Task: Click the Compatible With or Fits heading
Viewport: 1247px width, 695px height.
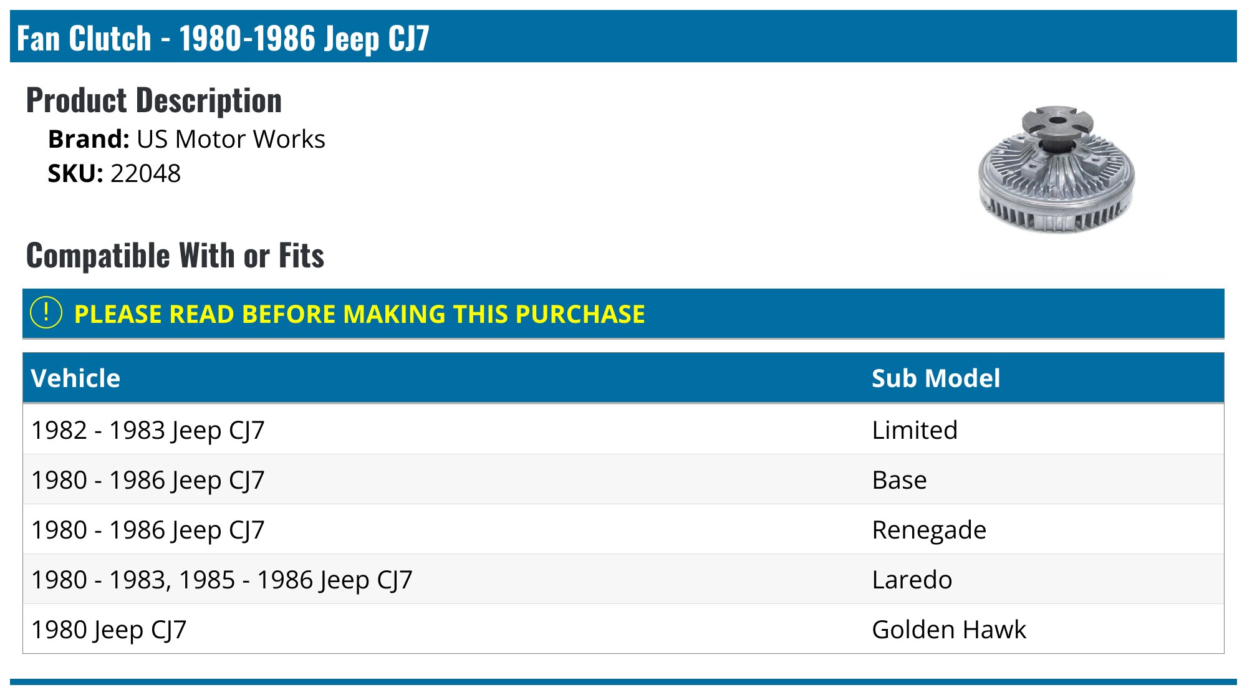Action: [175, 256]
